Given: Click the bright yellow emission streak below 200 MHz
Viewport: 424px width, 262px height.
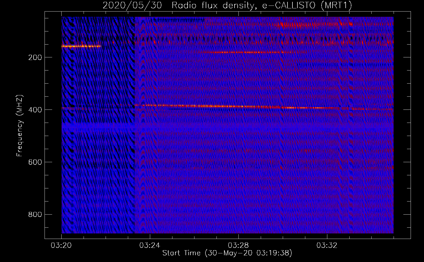Looking at the screenshot, I should click(81, 46).
